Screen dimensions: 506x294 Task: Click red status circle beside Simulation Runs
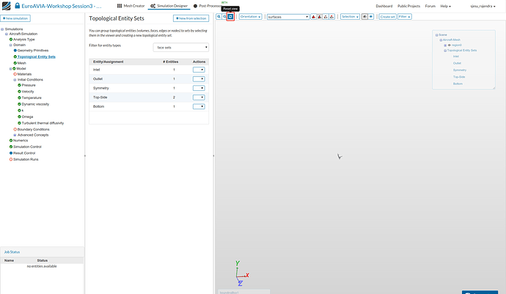coord(11,159)
